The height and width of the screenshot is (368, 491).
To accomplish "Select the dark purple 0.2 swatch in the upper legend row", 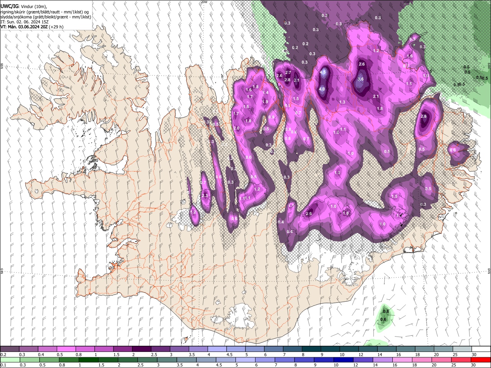I will [x=10, y=349].
